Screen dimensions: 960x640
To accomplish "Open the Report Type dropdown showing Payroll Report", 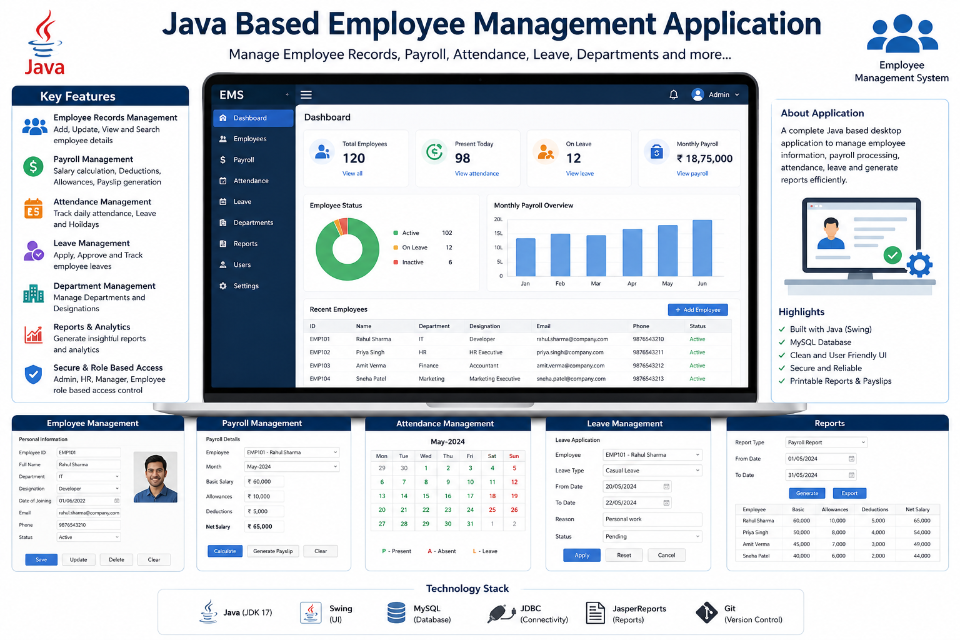I will (x=826, y=442).
